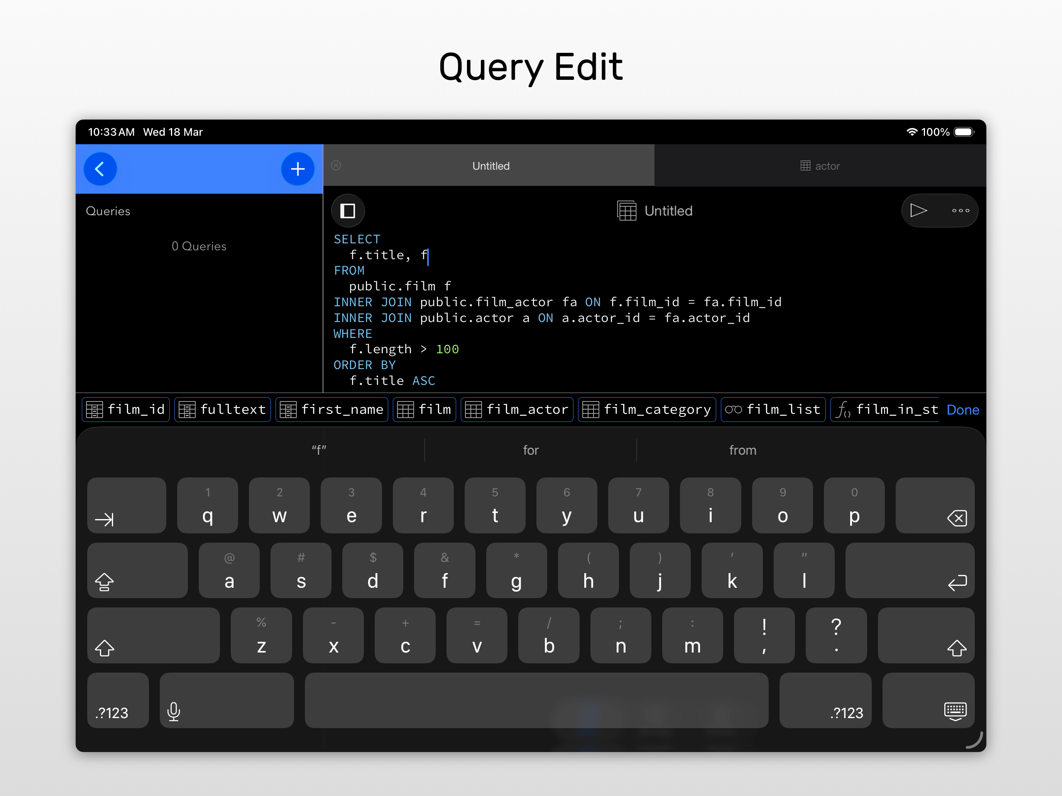Choose the quoted "f" keyboard suggestion
Screen dimensions: 1062x796
319,450
